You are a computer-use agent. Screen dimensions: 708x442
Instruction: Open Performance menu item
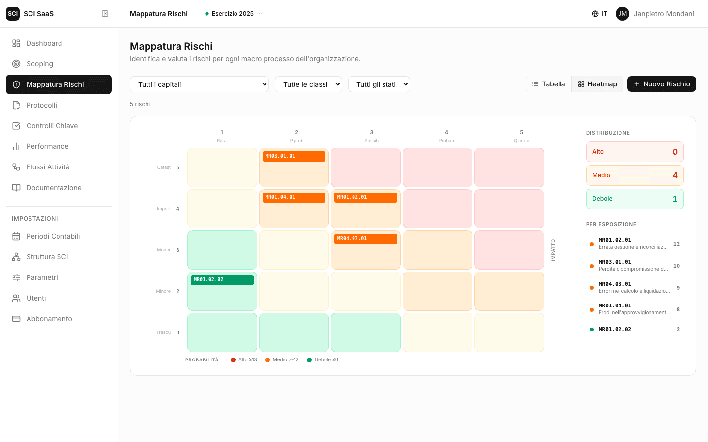click(x=59, y=146)
